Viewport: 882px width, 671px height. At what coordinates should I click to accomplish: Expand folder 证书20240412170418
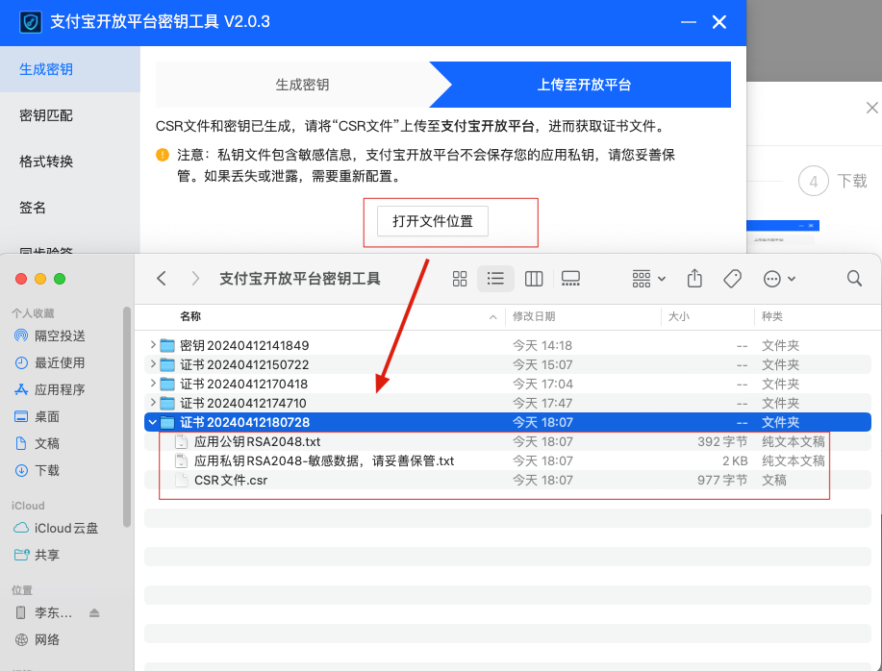(x=152, y=384)
